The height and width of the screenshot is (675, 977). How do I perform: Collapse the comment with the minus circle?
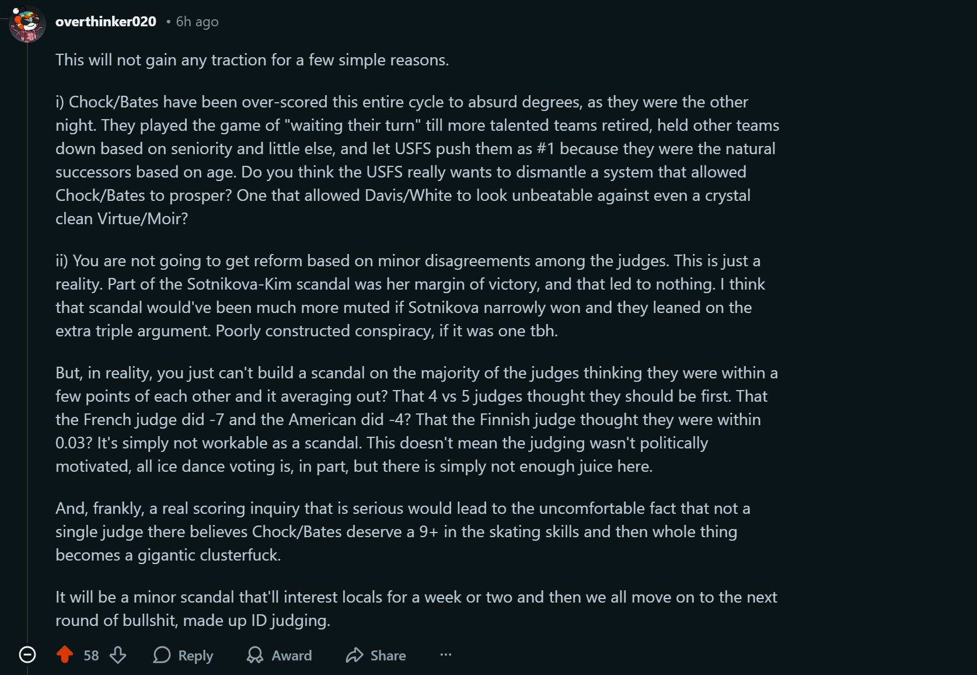point(27,655)
